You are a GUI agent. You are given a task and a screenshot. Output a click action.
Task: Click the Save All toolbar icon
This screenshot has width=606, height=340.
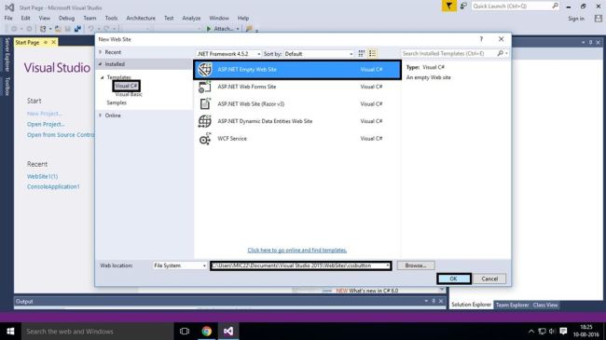pyautogui.click(x=77, y=29)
